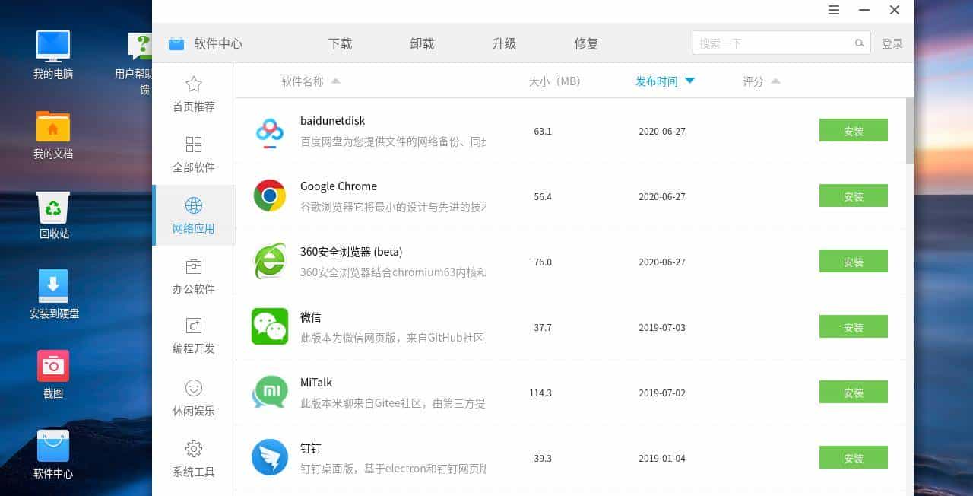Sort by 发布时间 using its arrow

(x=689, y=81)
